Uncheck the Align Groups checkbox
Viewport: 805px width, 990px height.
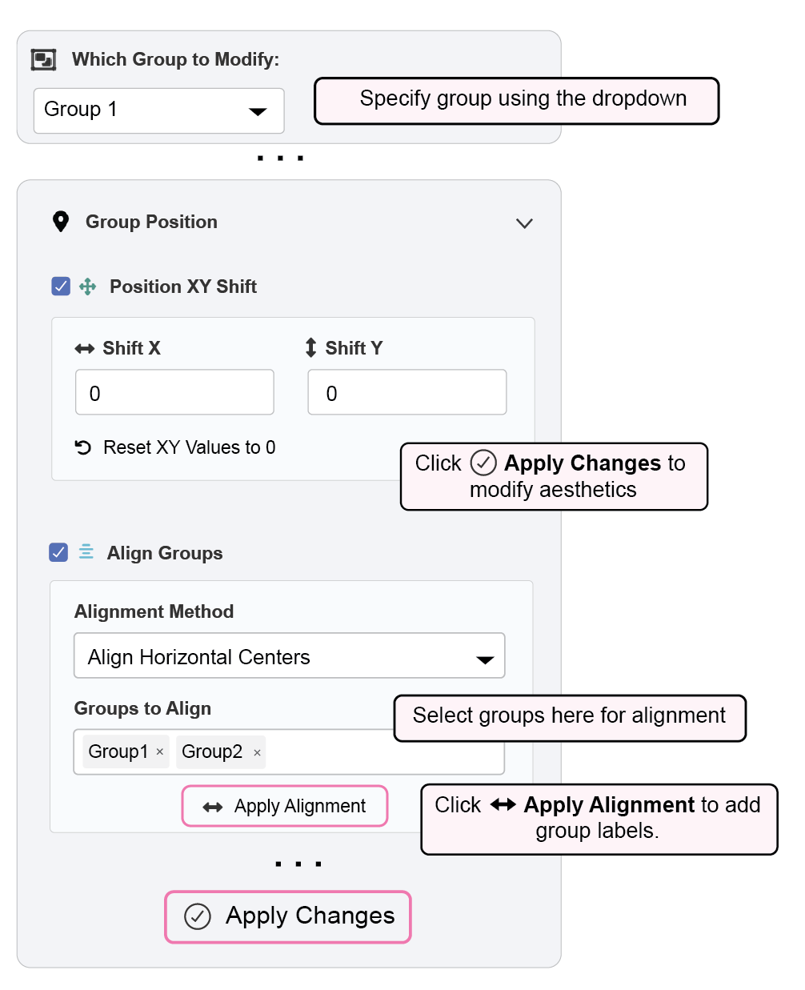58,552
